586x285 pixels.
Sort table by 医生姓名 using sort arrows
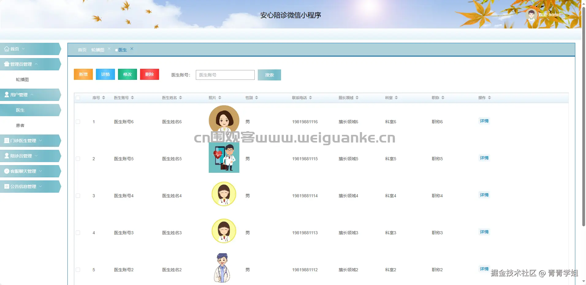pos(181,98)
